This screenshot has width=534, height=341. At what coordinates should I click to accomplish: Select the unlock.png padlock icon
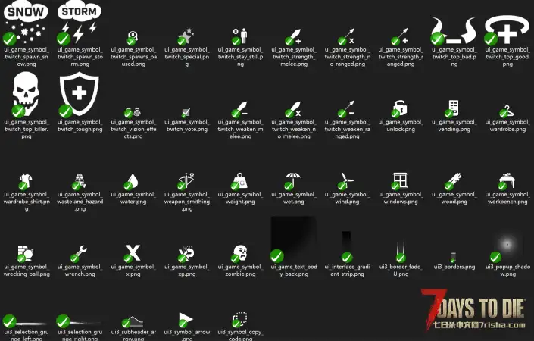point(400,108)
